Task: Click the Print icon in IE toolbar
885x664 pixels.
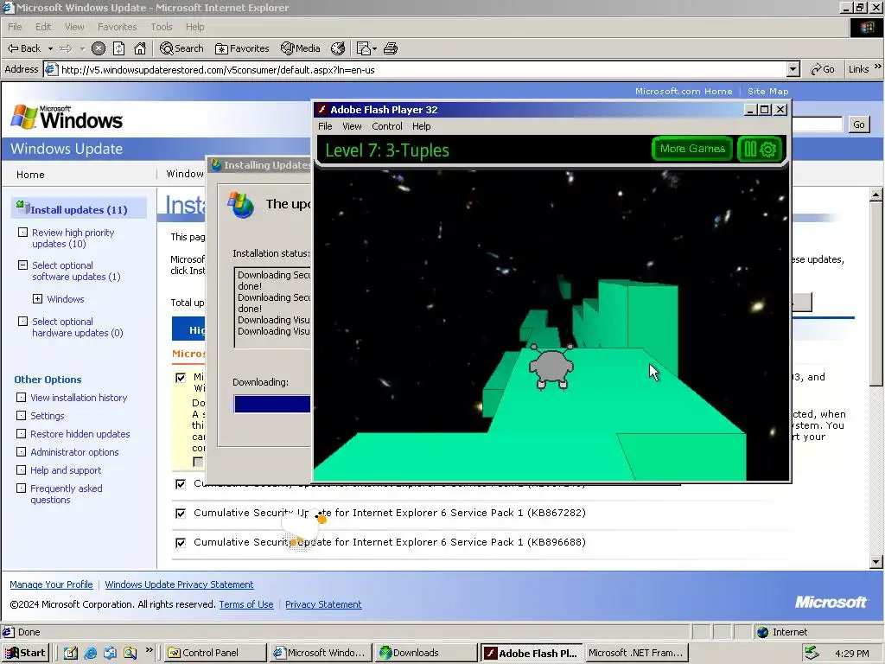Action: [391, 48]
